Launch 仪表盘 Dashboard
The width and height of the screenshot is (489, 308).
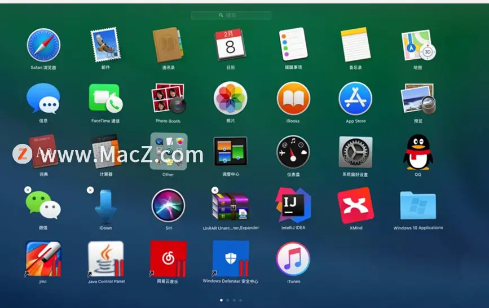[x=293, y=152]
